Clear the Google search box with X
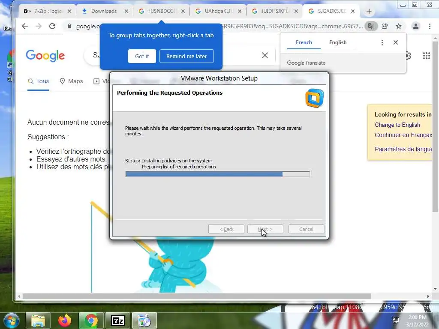439x329 pixels. pos(265,55)
